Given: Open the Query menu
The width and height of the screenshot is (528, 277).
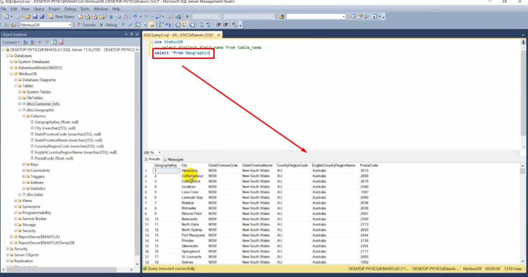Looking at the screenshot, I should coord(39,8).
